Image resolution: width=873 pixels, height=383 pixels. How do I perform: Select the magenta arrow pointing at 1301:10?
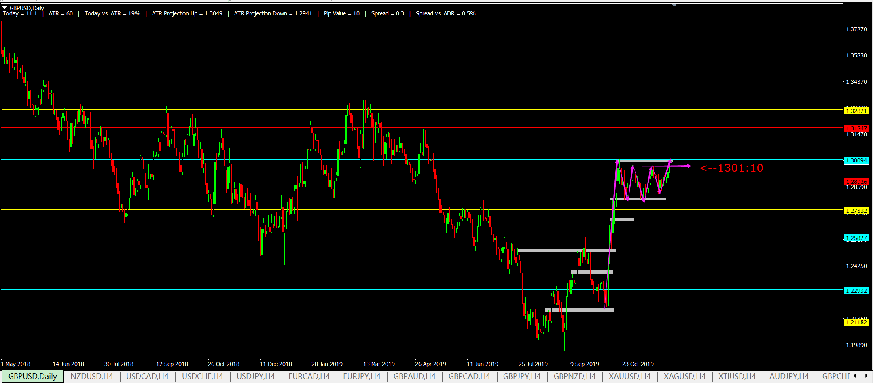coord(662,166)
